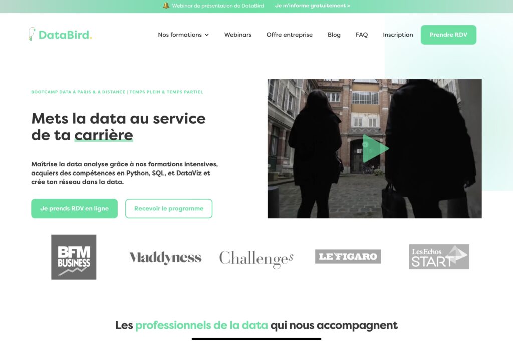Click the Challenges magazine logo
The image size is (513, 343).
pos(256,259)
